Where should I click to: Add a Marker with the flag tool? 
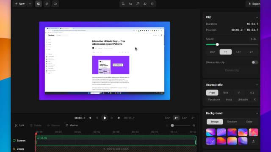(72, 125)
